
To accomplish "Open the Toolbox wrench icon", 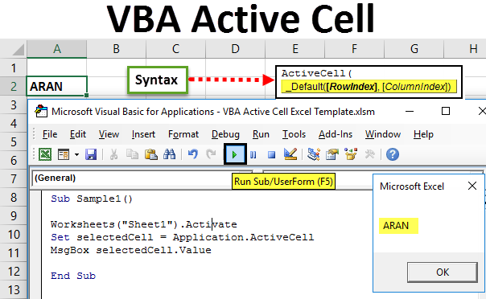I will coord(370,154).
